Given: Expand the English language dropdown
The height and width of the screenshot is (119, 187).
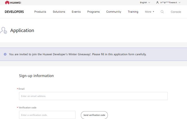Looking at the screenshot, I should (x=145, y=3).
